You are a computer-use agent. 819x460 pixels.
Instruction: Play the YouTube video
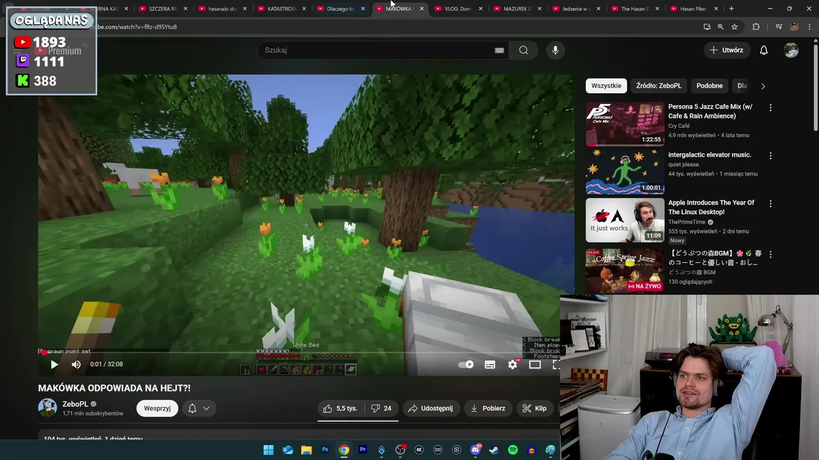(x=54, y=364)
